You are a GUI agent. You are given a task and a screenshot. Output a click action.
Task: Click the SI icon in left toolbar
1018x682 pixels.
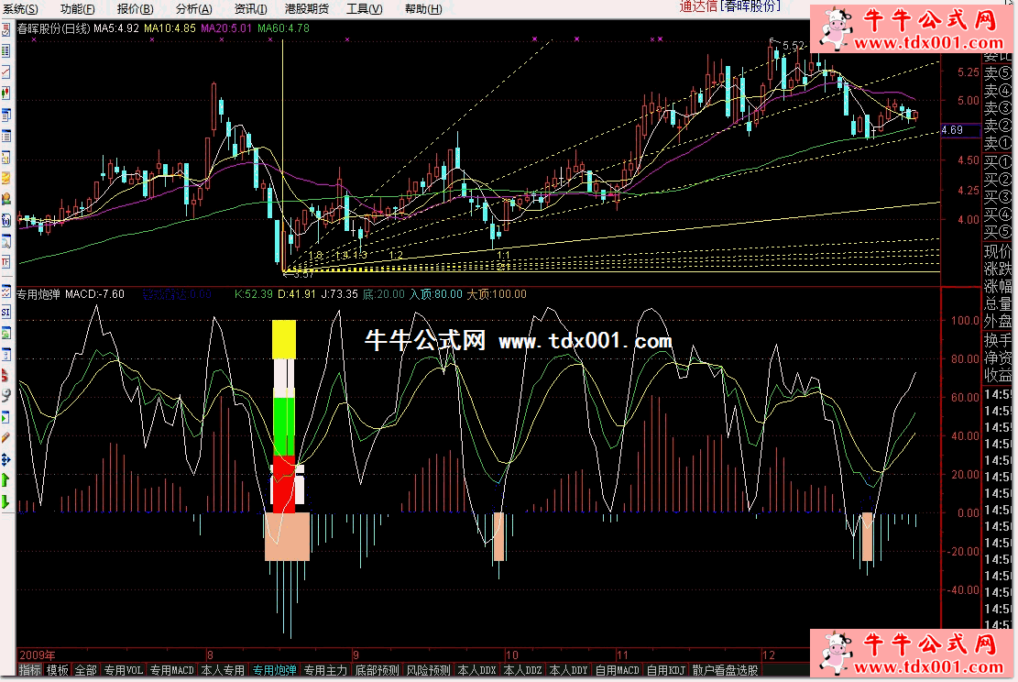point(5,313)
